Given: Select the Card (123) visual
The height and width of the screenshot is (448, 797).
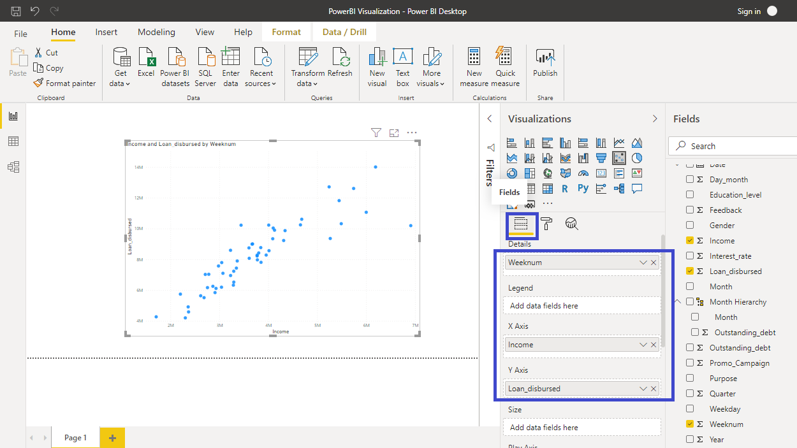Looking at the screenshot, I should coord(601,173).
